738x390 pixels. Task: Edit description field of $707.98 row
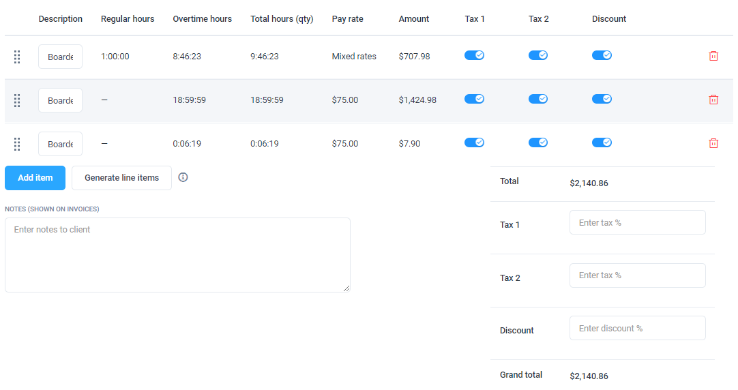60,57
